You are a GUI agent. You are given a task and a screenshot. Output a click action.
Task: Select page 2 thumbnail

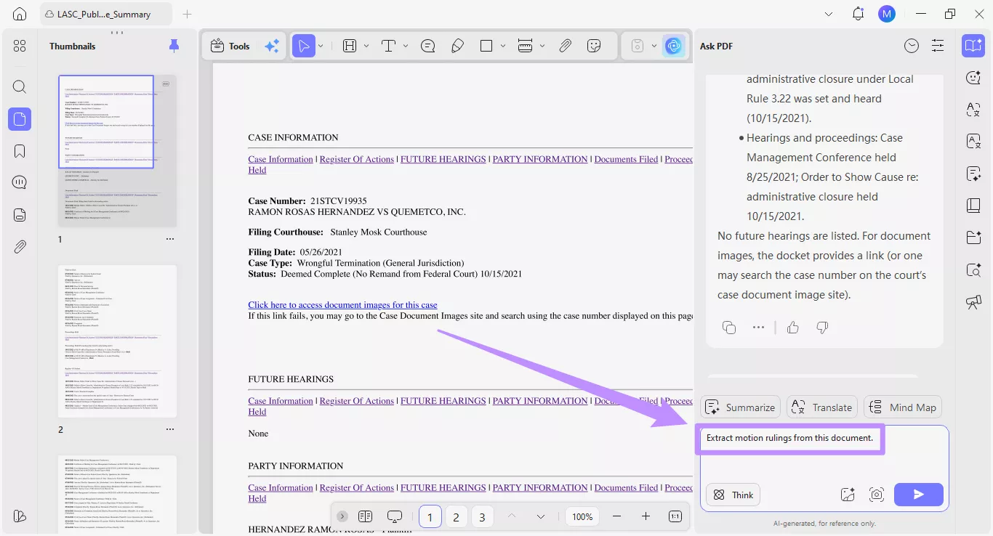117,341
